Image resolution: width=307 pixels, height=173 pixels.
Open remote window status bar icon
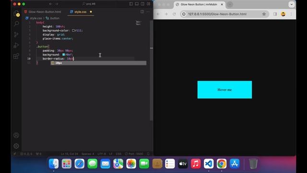coord(14,154)
